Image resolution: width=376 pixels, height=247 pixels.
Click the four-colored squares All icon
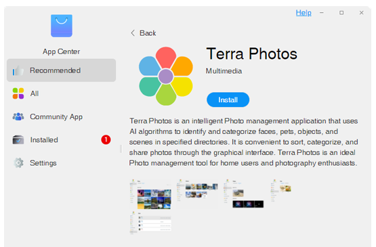click(x=18, y=93)
